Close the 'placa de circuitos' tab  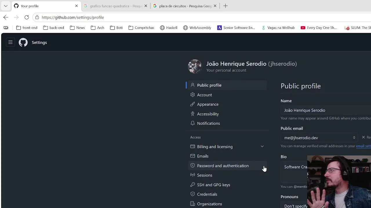215,6
